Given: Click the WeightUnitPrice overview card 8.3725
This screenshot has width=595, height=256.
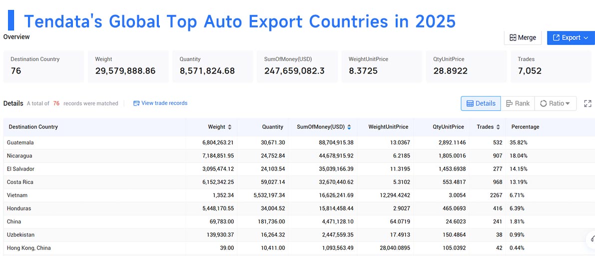Looking at the screenshot, I should point(382,66).
